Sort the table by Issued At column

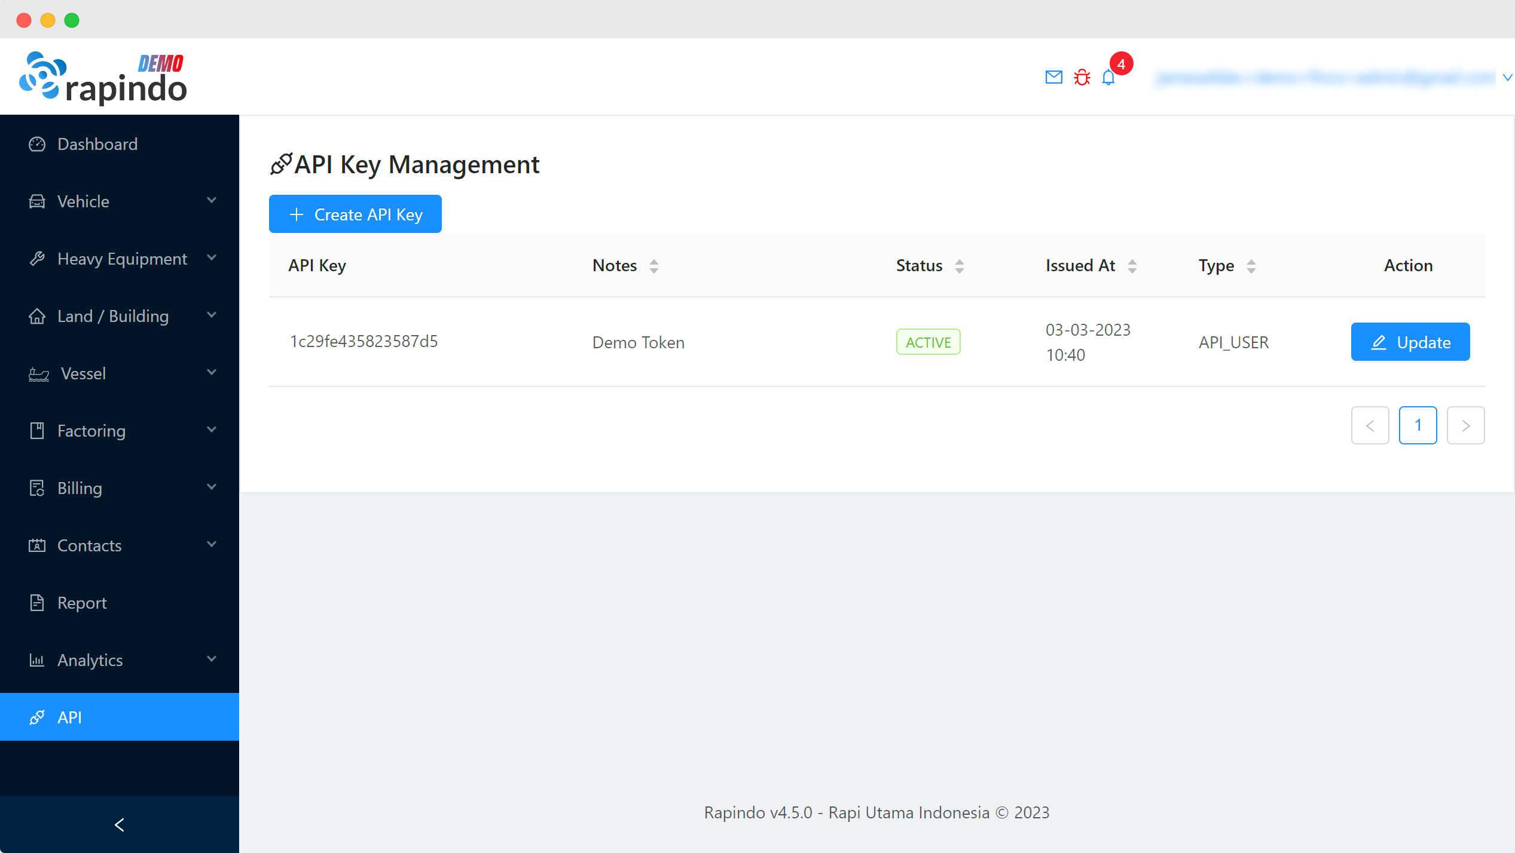1133,266
